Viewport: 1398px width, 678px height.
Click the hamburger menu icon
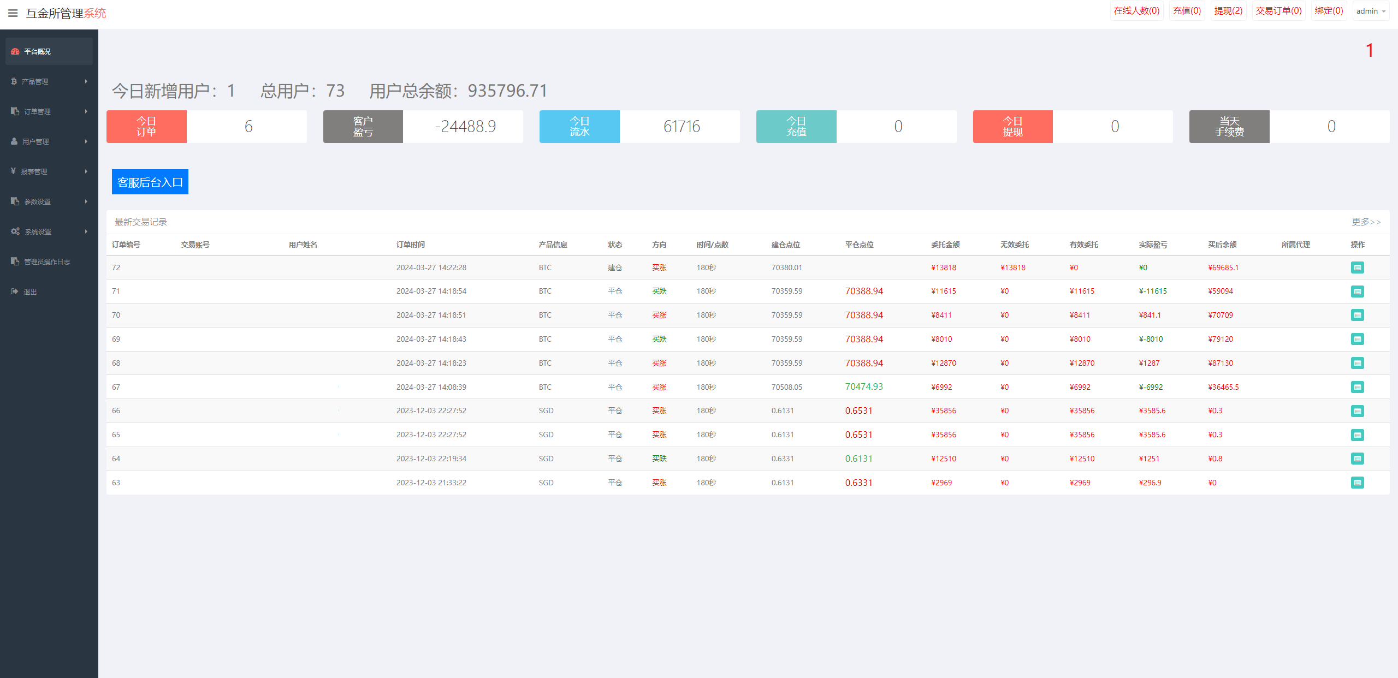click(13, 13)
